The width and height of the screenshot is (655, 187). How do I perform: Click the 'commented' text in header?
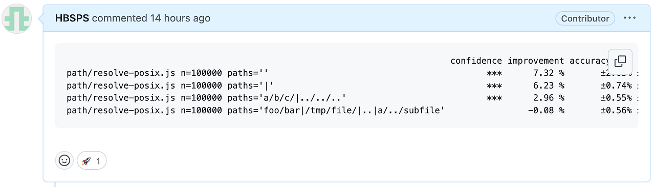click(120, 18)
